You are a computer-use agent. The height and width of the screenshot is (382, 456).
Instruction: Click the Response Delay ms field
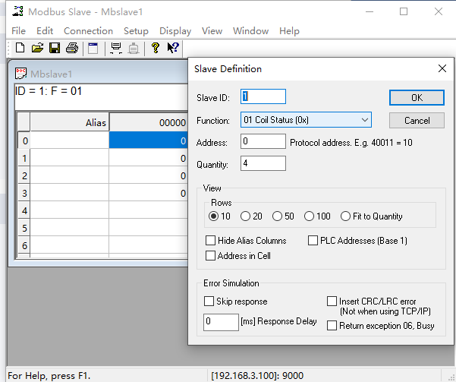[222, 322]
